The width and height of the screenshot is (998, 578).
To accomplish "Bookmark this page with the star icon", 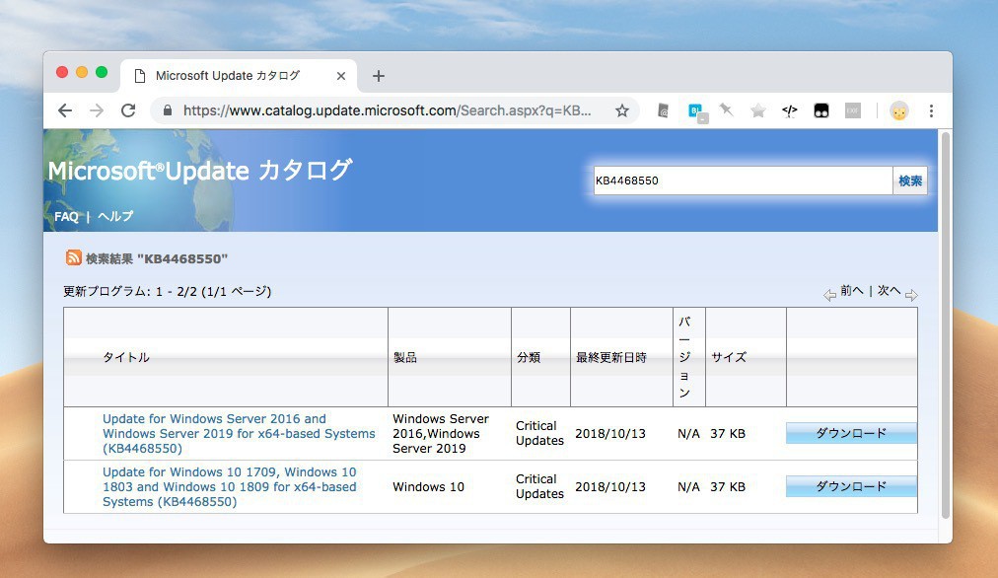I will pos(622,111).
